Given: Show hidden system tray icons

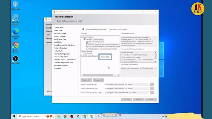Looking at the screenshot, I should (x=163, y=116).
